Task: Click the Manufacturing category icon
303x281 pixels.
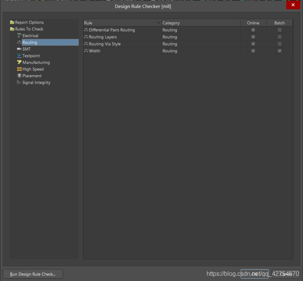Action: click(x=19, y=62)
